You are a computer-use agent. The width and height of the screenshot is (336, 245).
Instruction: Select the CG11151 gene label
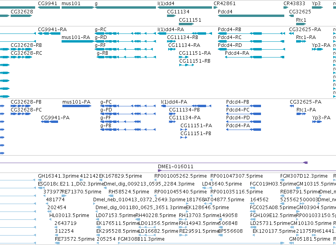(190, 20)
